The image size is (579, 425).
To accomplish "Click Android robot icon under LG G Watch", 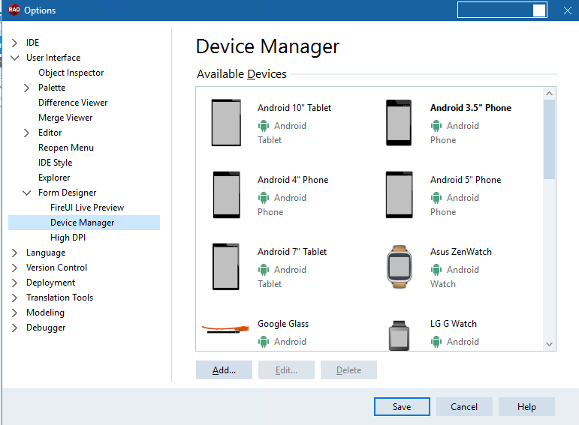I will click(x=436, y=342).
